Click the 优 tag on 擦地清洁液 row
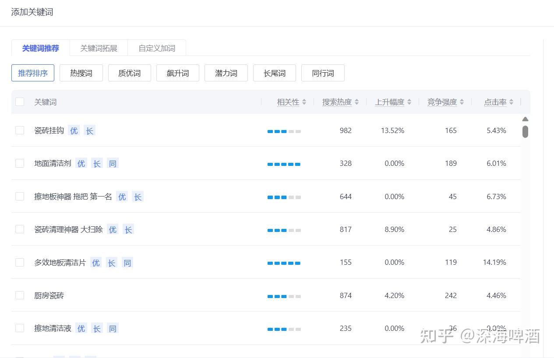This screenshot has height=358, width=554. (81, 328)
